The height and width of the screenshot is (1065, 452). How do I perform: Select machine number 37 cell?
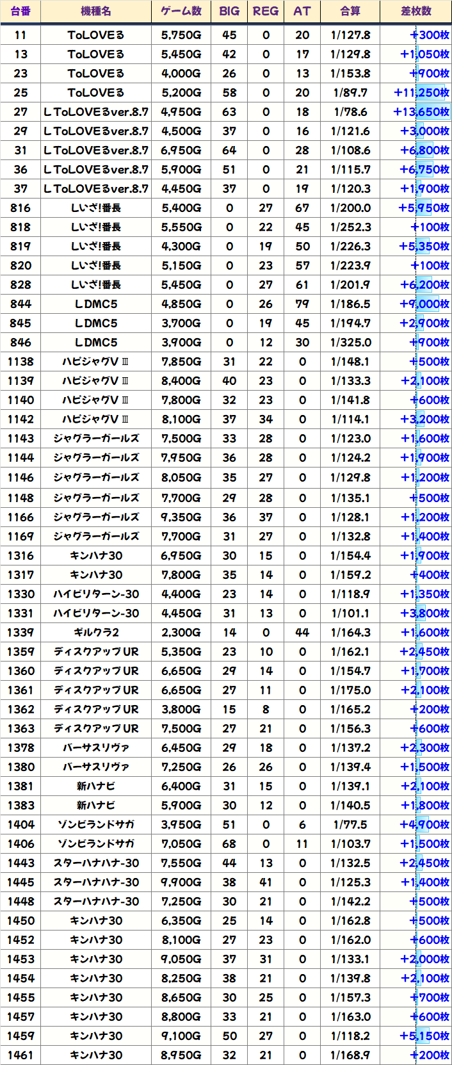20,189
